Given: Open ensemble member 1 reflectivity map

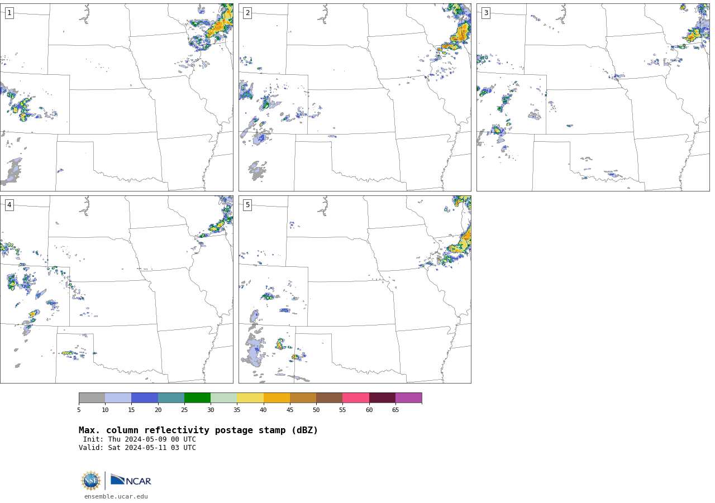Looking at the screenshot, I should point(116,97).
